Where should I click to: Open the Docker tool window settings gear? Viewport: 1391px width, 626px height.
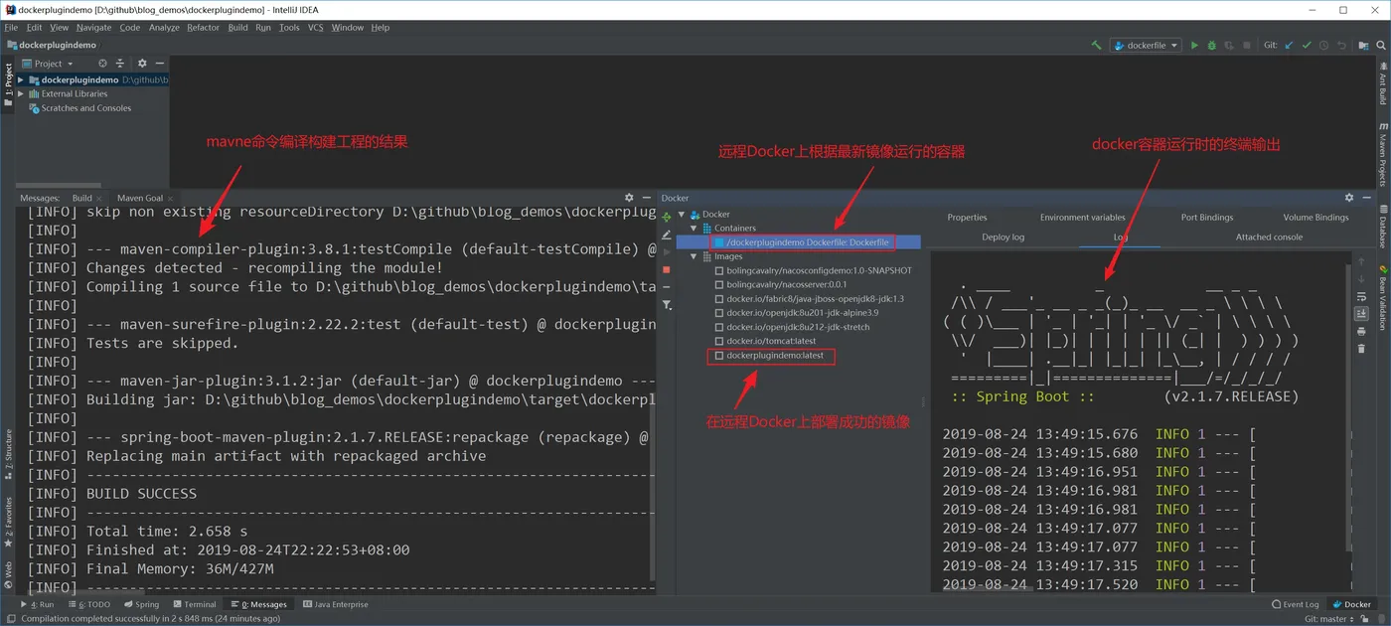coord(1349,198)
